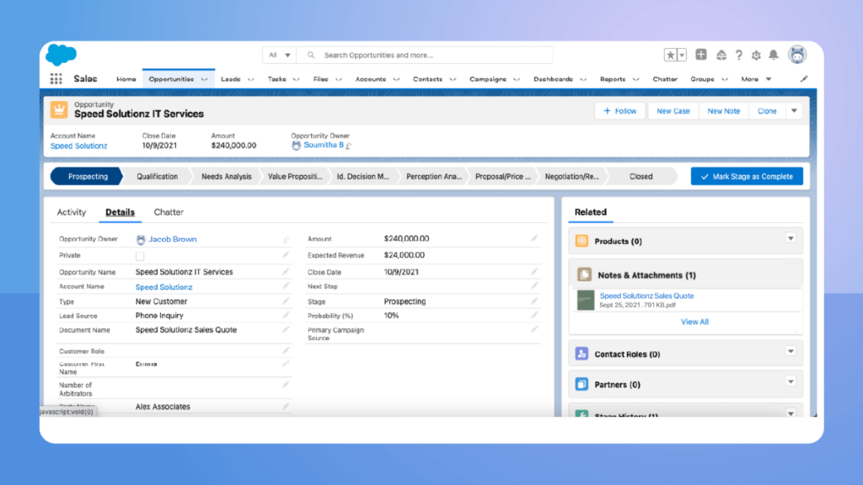Open more actions dropdown next to Clone
The image size is (863, 485).
point(794,110)
